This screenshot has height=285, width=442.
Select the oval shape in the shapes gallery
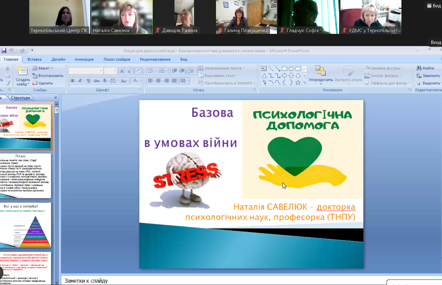click(x=291, y=69)
